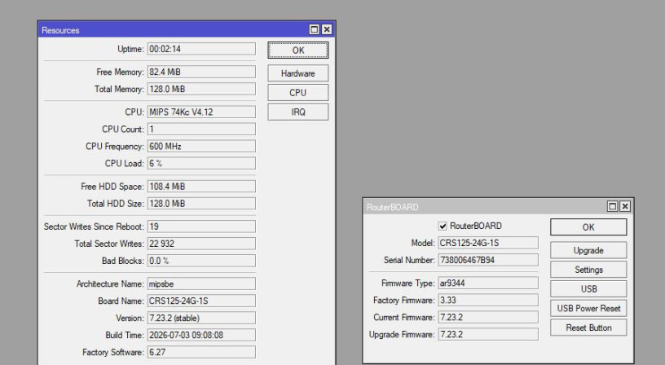Select the Upgrade Firmware field
The width and height of the screenshot is (665, 365).
488,335
